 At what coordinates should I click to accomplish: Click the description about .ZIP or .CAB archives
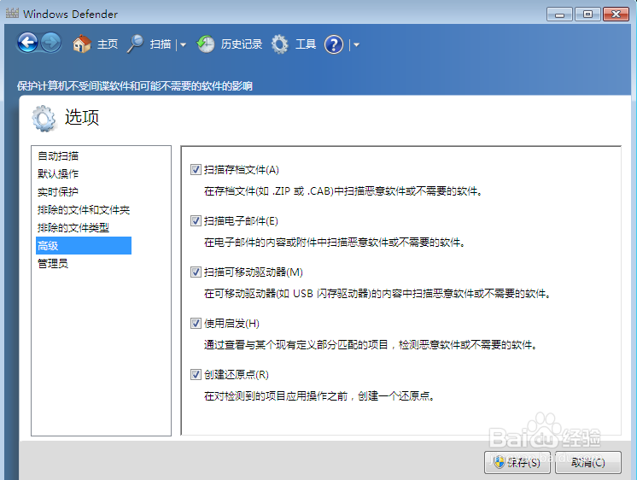pos(343,191)
